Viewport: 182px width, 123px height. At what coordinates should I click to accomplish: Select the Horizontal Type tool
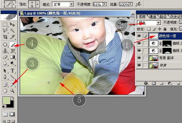12,71
